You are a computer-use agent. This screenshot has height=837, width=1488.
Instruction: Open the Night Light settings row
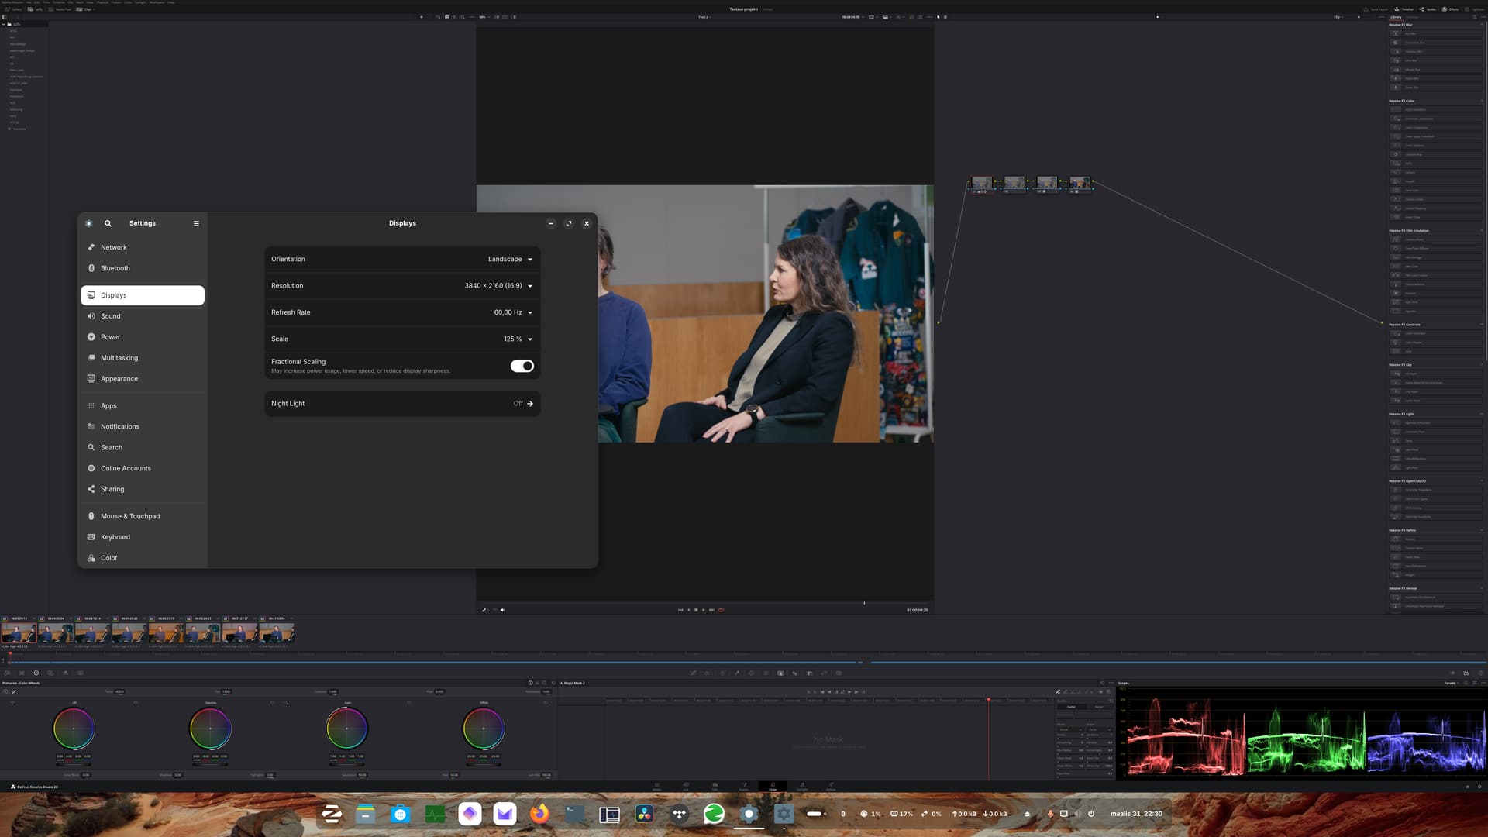[402, 404]
